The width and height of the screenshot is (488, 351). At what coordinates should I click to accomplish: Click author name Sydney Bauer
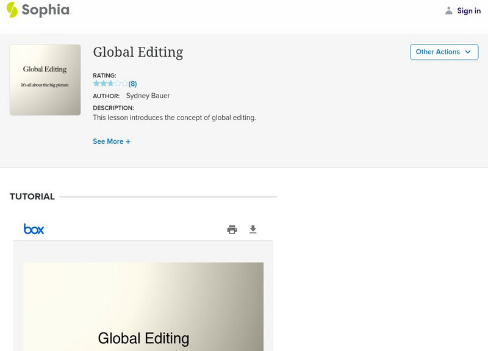click(148, 96)
